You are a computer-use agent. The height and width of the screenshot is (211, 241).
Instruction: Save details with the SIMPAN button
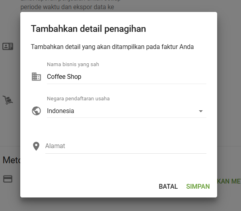pyautogui.click(x=198, y=187)
